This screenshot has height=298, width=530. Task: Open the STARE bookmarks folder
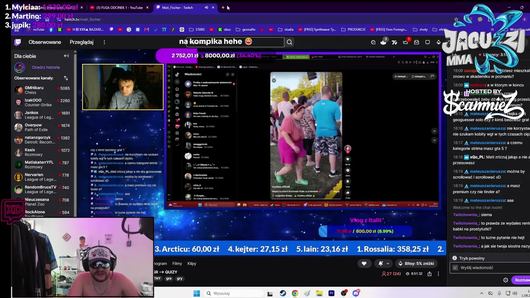(x=197, y=29)
